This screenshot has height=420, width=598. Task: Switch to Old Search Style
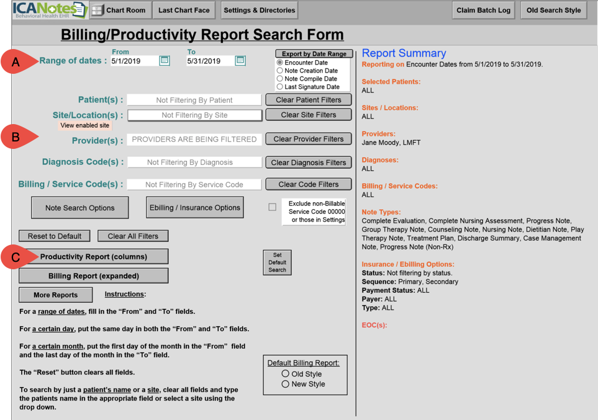[x=553, y=11]
